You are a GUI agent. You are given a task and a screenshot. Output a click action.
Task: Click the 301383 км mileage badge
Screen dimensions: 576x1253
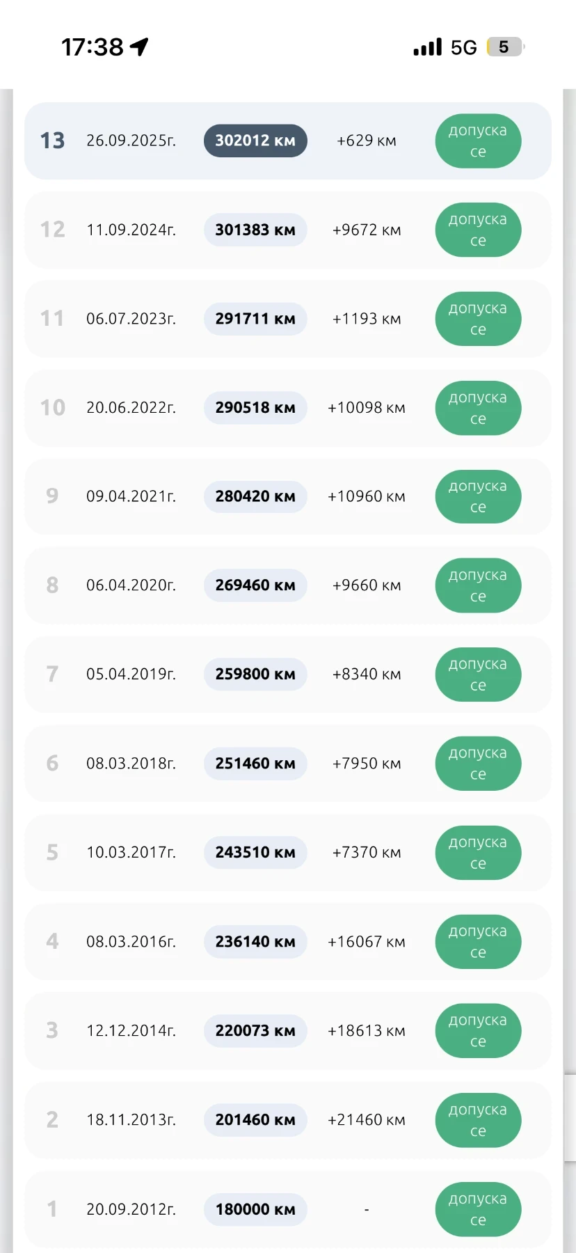pos(255,230)
